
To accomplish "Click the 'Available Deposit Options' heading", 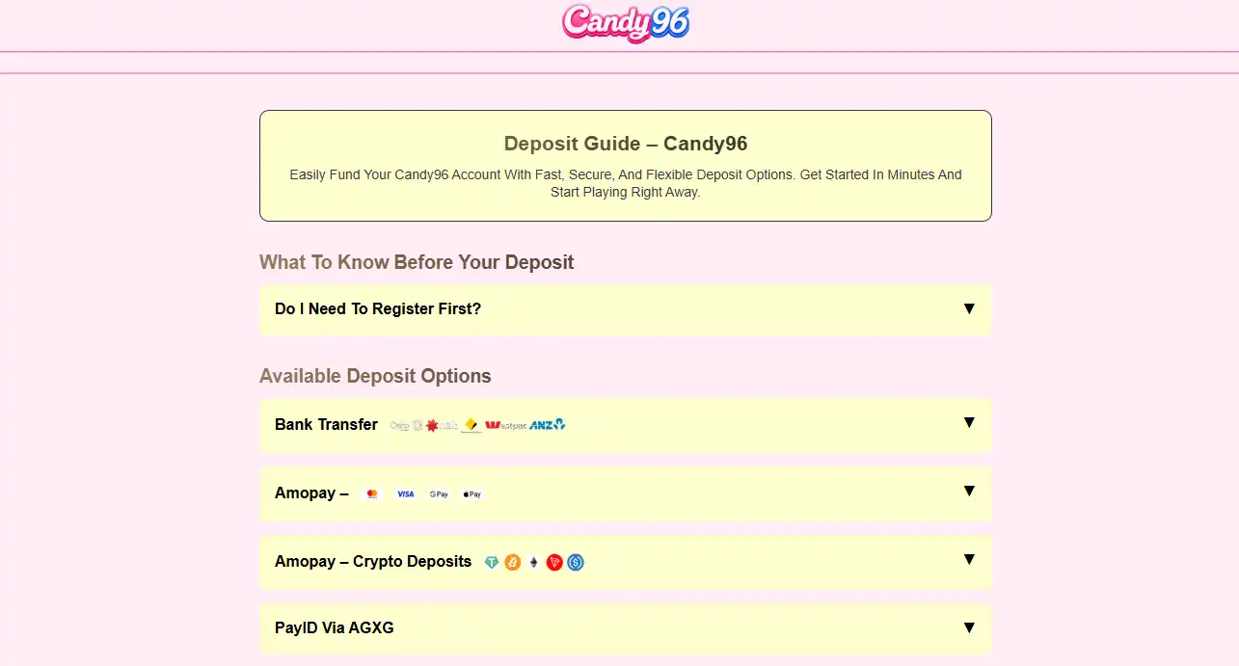I will [375, 376].
